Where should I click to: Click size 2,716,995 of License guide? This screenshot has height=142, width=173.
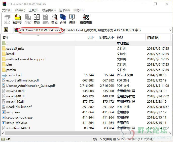[x=87, y=86]
